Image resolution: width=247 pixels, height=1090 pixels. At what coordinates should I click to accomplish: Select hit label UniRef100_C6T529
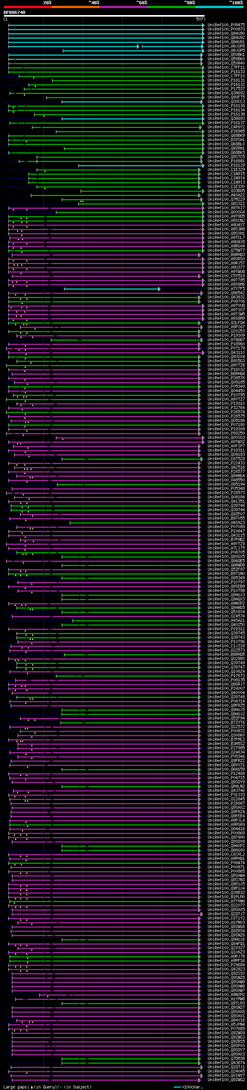[226, 459]
